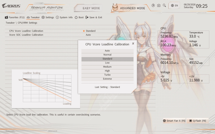Image resolution: width=215 pixels, height=134 pixels.
Task: Click the TEAMUP FIGHTON banner logo
Action: pyautogui.click(x=46, y=8)
